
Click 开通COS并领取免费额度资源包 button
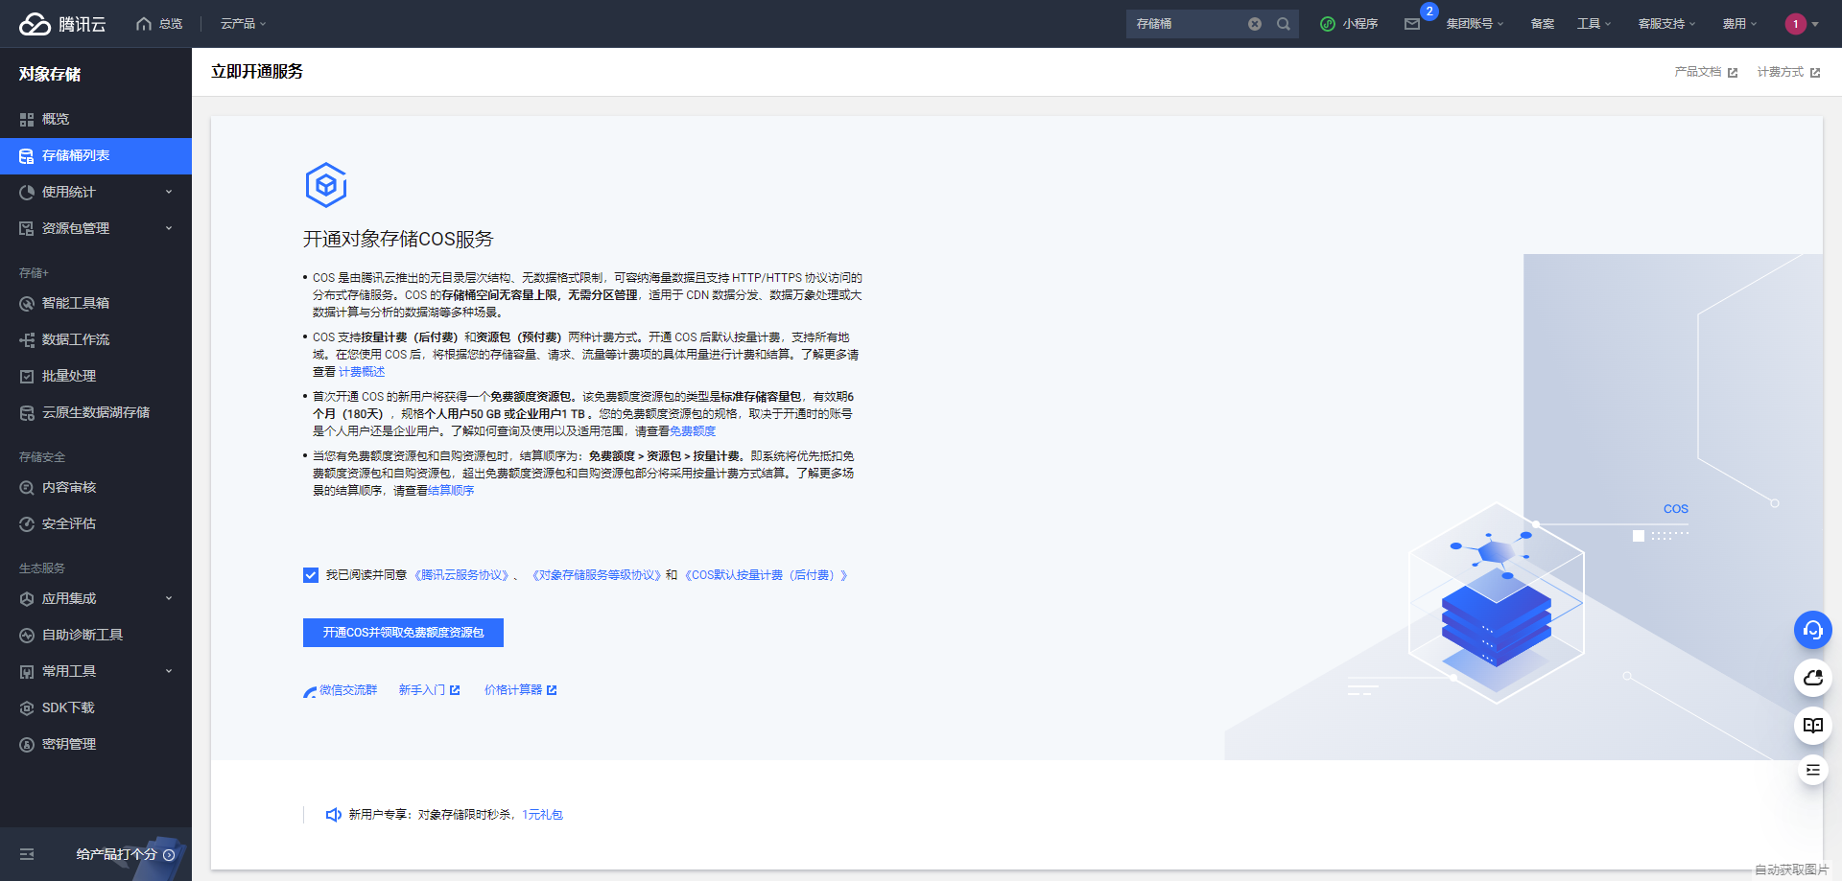click(403, 633)
